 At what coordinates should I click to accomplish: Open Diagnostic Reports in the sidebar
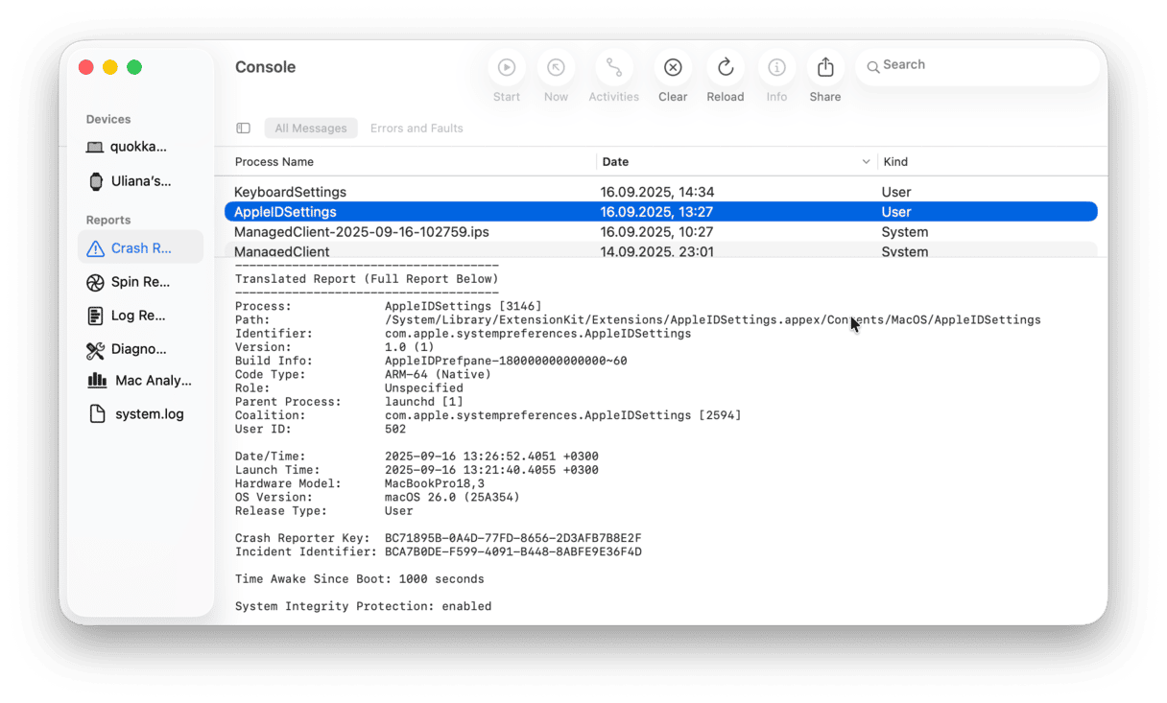coord(140,349)
